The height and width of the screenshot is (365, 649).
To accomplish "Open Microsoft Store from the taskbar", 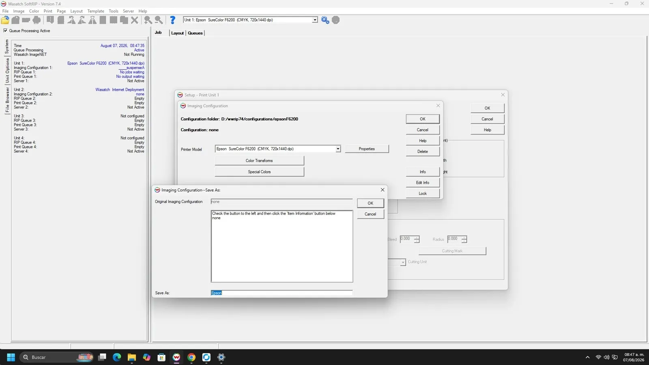I will point(161,357).
